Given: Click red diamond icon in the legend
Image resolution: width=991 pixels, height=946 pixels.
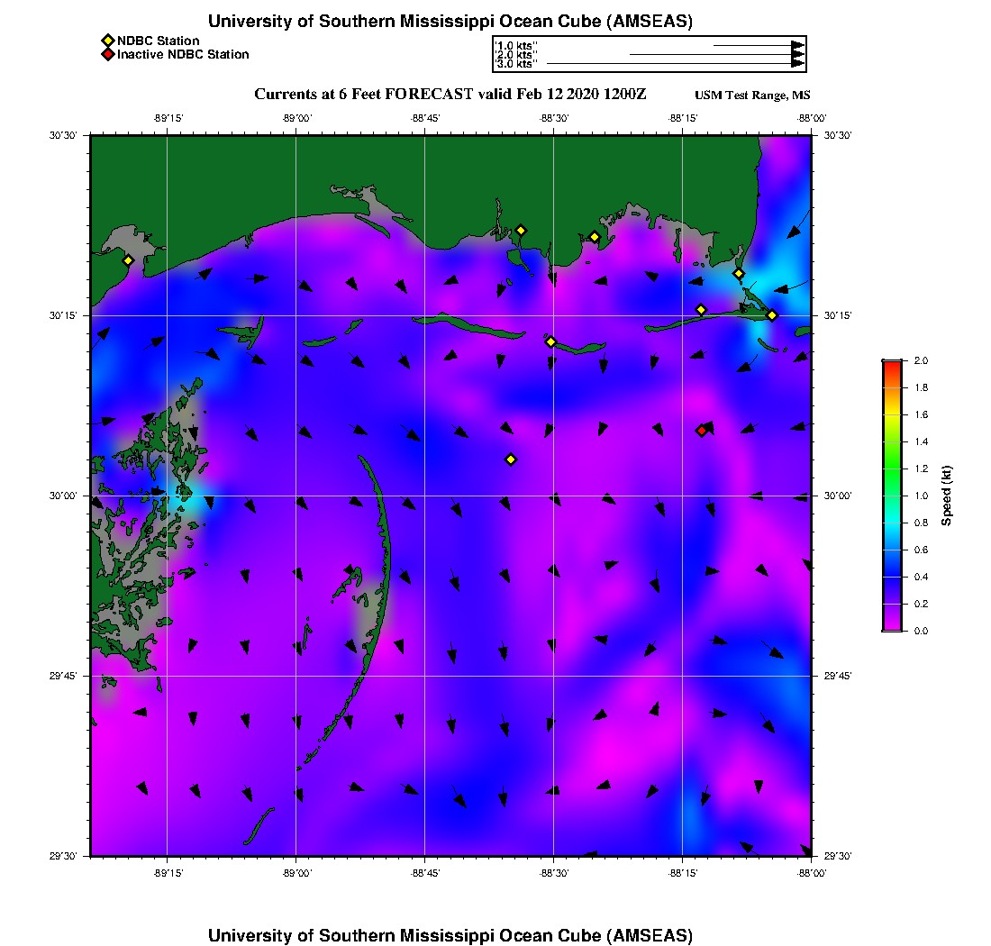Looking at the screenshot, I should 107,55.
